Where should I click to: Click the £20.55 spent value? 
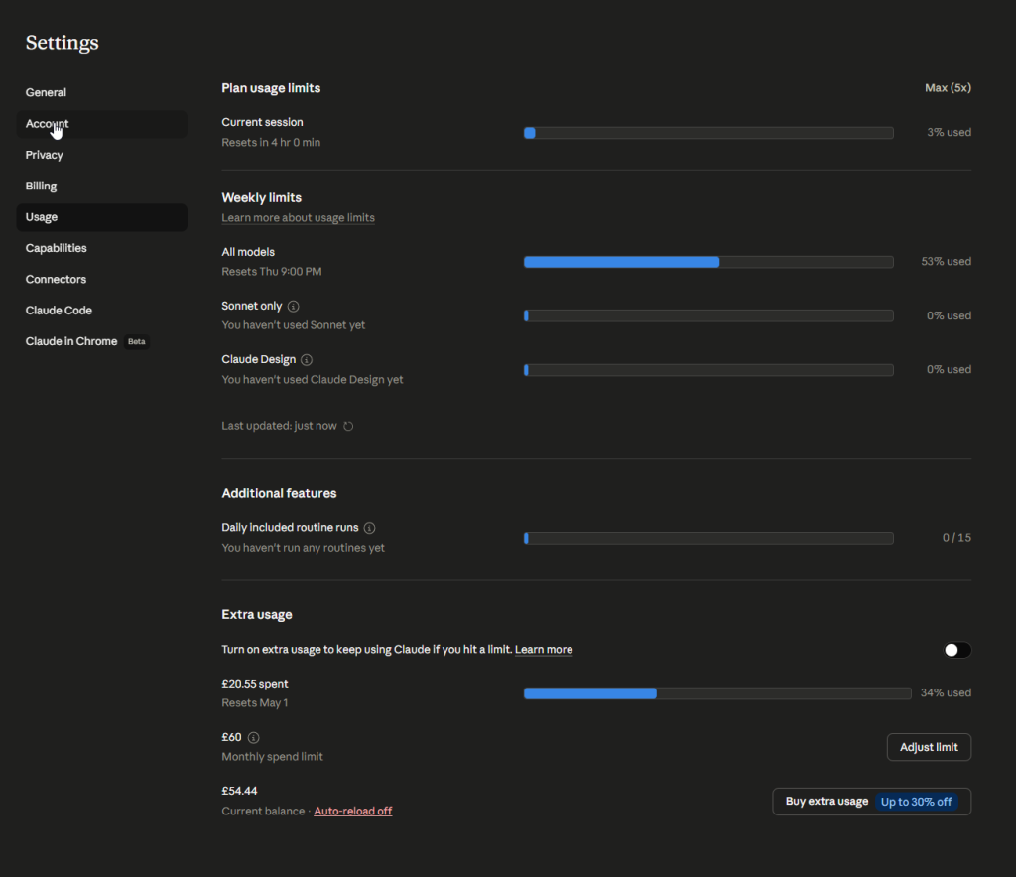click(255, 684)
